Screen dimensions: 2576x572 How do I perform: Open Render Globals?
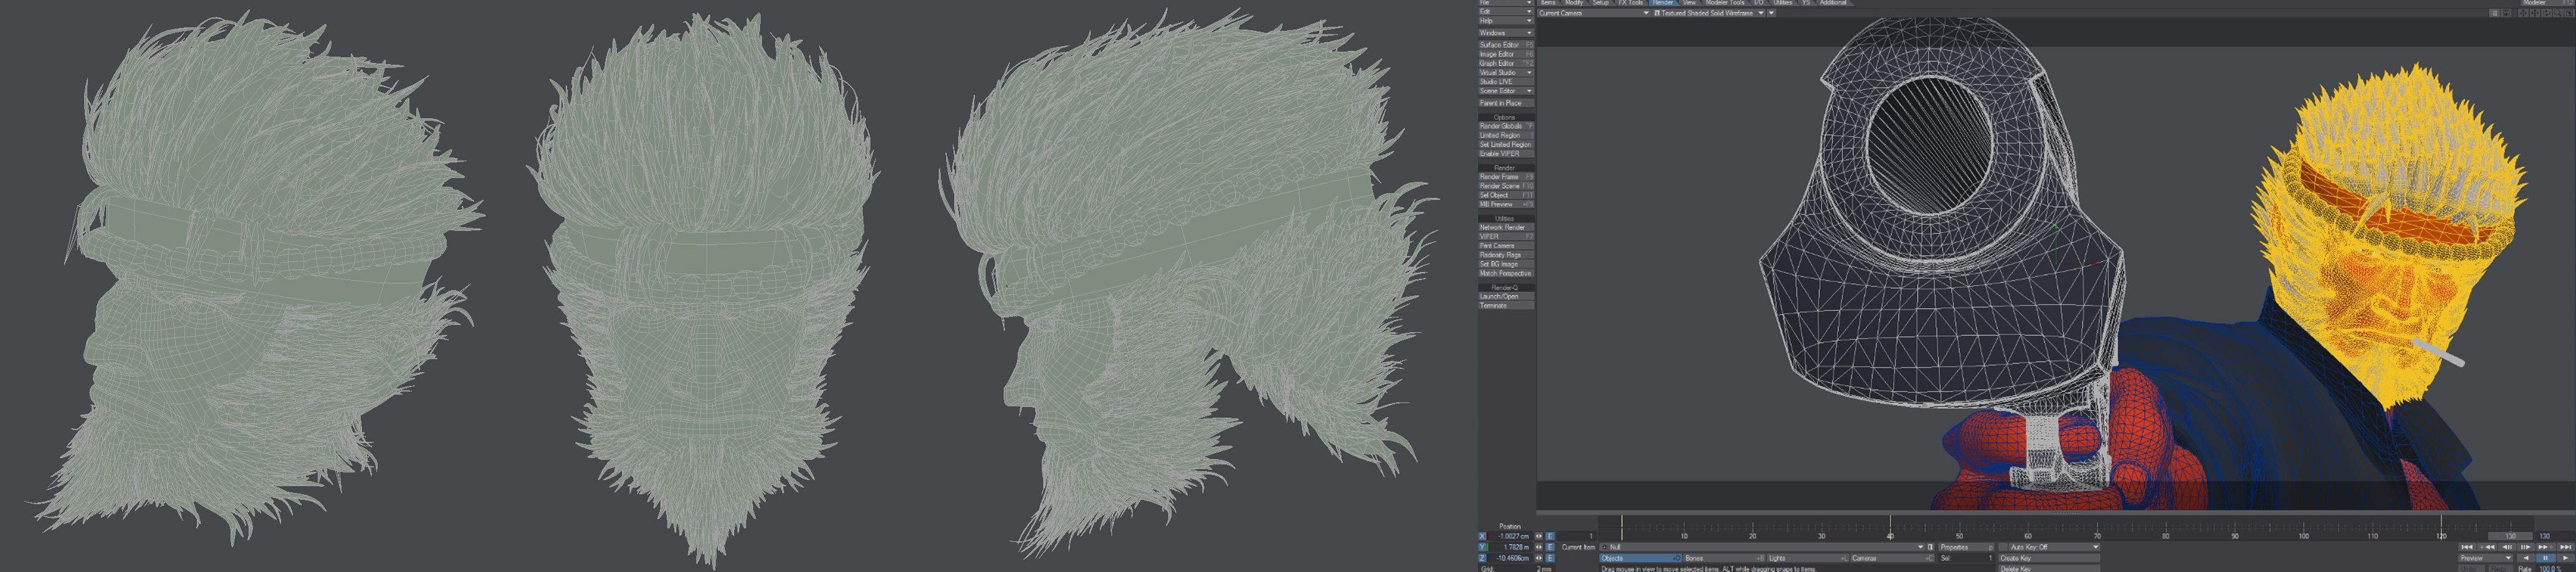coord(1506,126)
